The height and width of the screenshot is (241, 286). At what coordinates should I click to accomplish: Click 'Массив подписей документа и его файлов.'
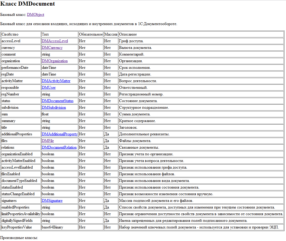click(156, 201)
